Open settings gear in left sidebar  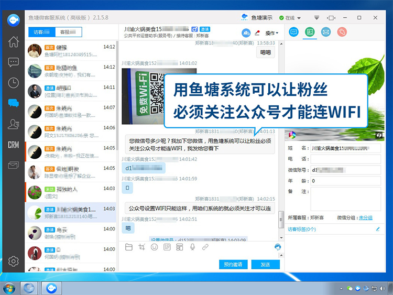pyautogui.click(x=14, y=261)
